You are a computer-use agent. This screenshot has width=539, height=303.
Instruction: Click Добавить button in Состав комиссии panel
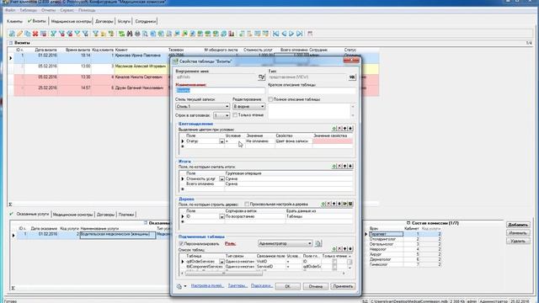518,225
